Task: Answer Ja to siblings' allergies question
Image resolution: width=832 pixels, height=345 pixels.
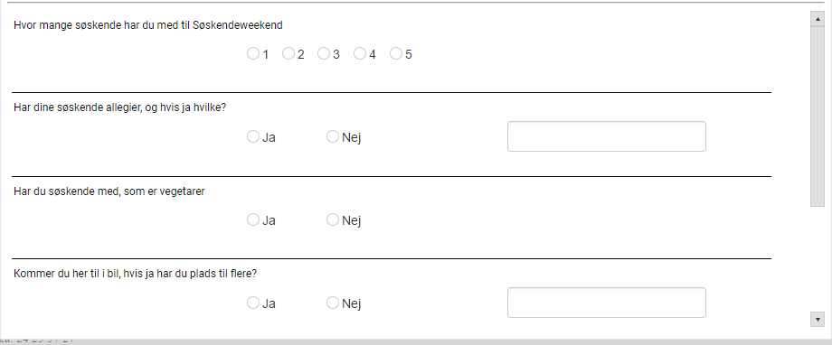Action: coord(253,136)
